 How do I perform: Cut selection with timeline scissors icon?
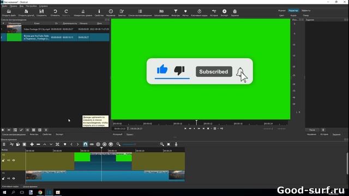pyautogui.click(x=11, y=144)
